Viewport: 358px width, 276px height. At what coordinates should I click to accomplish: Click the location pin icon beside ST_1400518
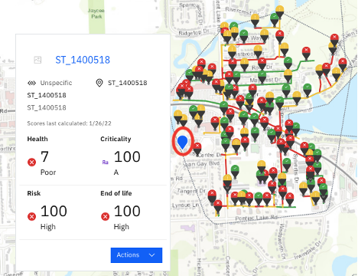point(99,83)
